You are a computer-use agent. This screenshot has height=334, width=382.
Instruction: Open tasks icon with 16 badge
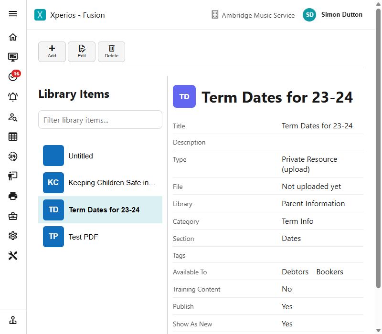pos(14,75)
